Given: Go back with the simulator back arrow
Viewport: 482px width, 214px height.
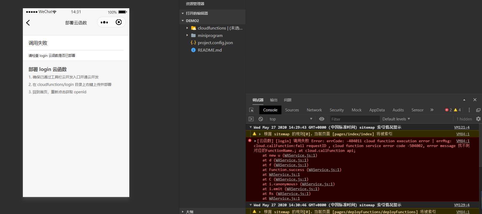Looking at the screenshot, I should click(28, 23).
